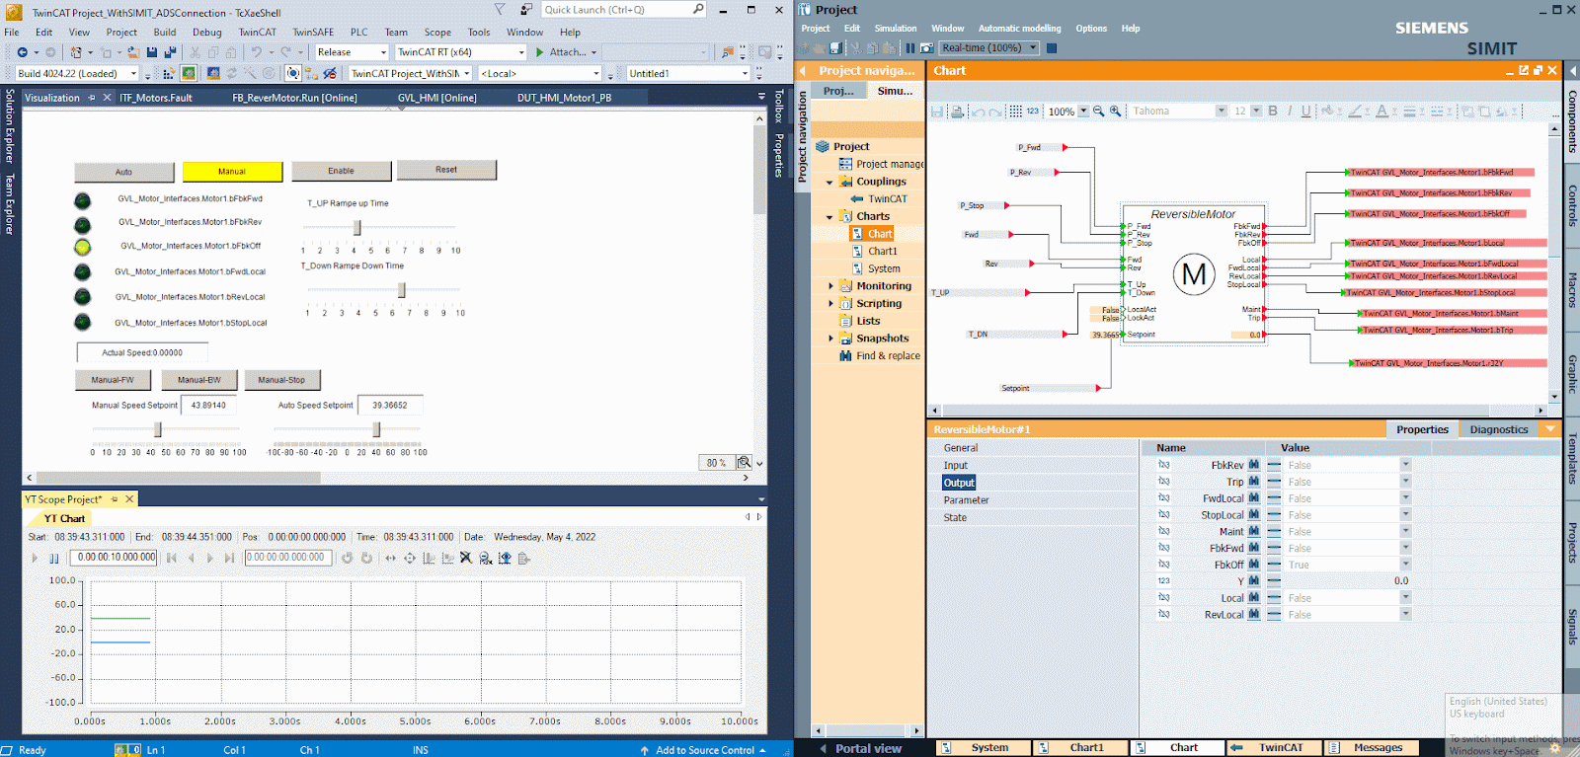The width and height of the screenshot is (1580, 757).
Task: Open the PLC menu in XaeShell
Action: coord(359,32)
